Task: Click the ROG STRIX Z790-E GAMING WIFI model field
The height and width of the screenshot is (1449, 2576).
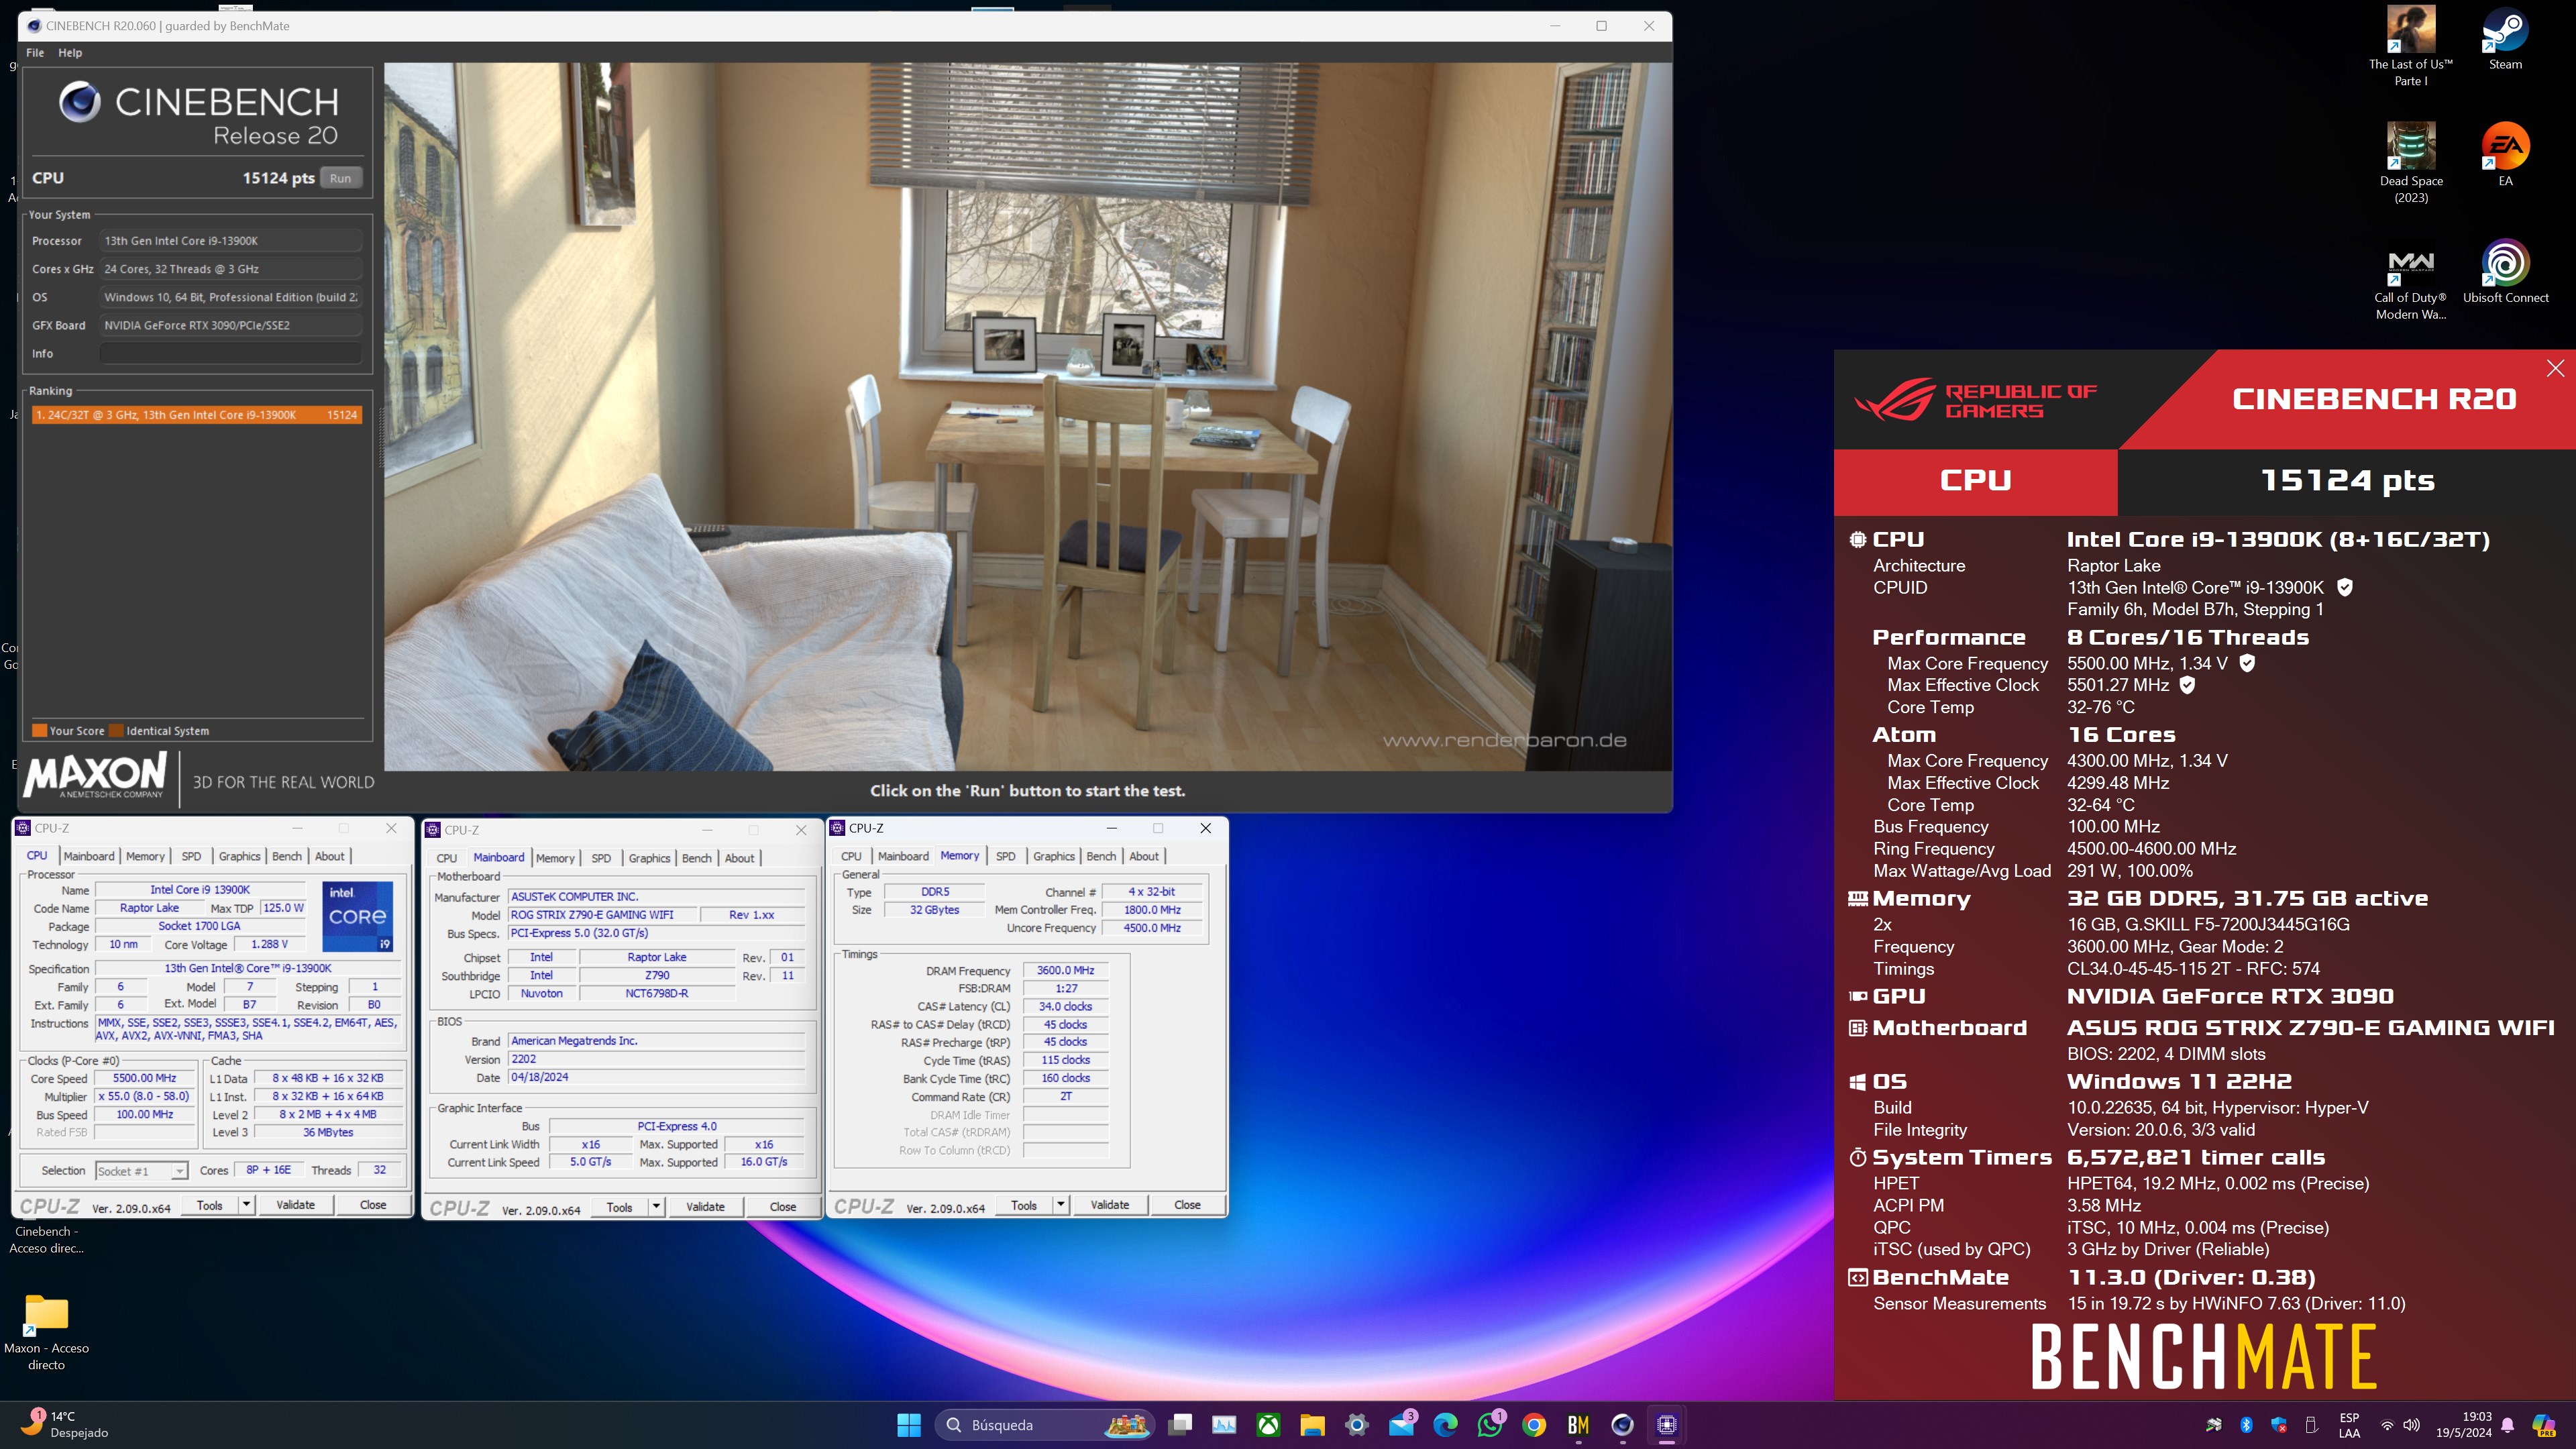Action: coord(603,915)
